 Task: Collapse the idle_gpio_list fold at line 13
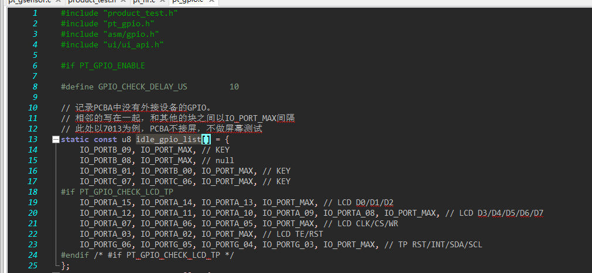click(56, 140)
